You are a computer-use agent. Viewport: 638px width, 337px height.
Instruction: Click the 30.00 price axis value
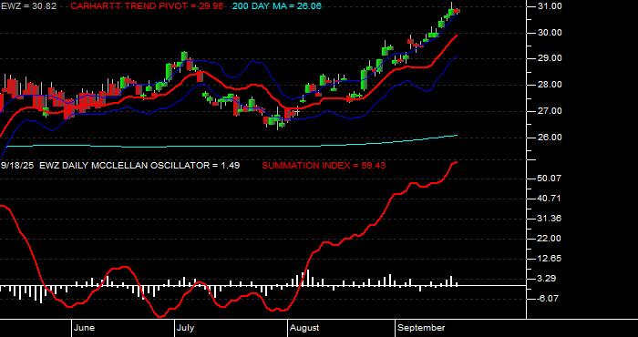(x=551, y=33)
